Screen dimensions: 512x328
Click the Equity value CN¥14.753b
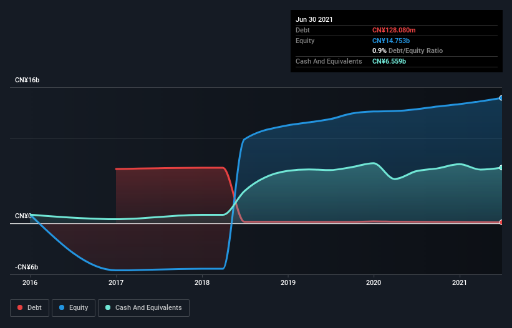(391, 41)
